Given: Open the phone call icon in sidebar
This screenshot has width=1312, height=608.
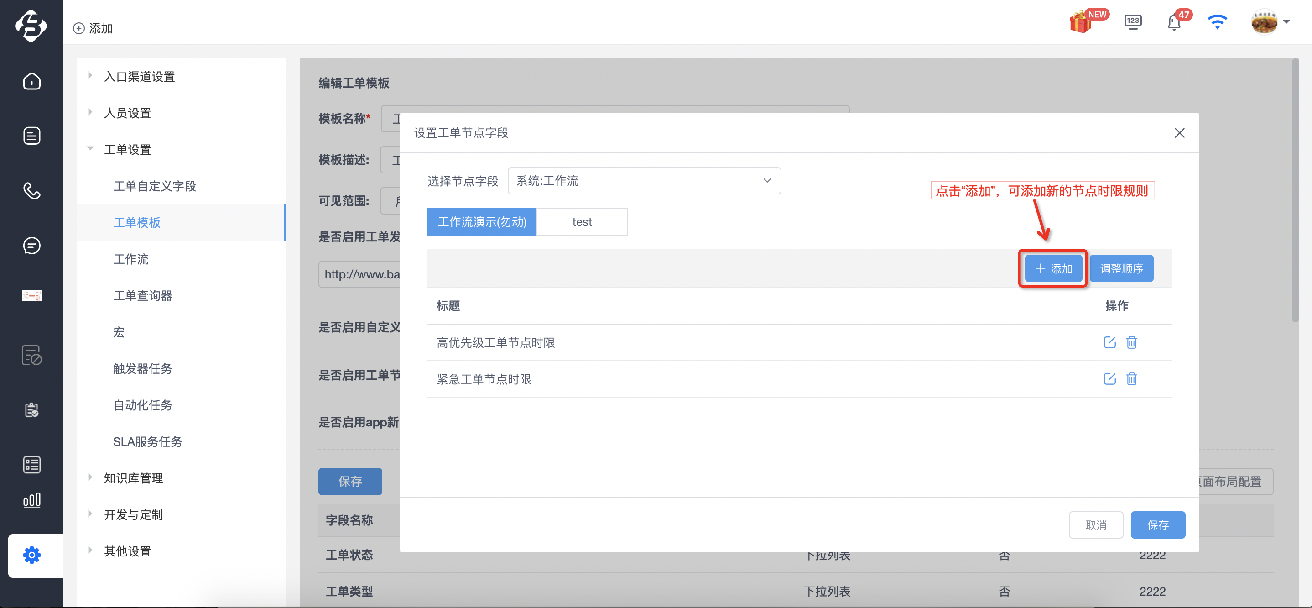Looking at the screenshot, I should 31,191.
